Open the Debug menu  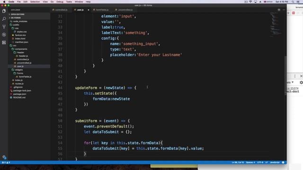point(60,2)
